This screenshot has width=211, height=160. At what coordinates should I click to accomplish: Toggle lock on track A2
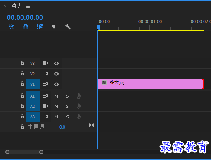tap(22, 106)
